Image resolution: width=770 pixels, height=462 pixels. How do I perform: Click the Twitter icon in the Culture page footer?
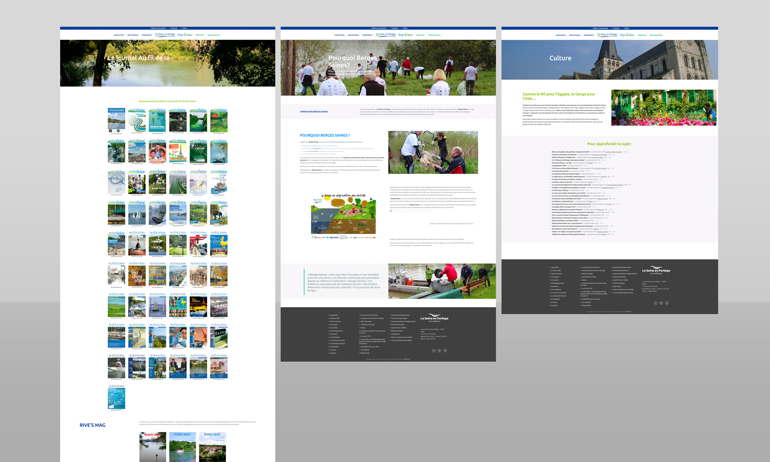pos(661,303)
